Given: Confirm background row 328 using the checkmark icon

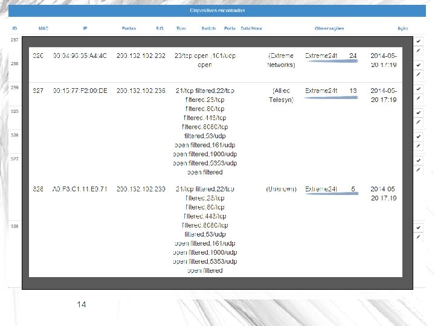Looking at the screenshot, I should 418,228.
